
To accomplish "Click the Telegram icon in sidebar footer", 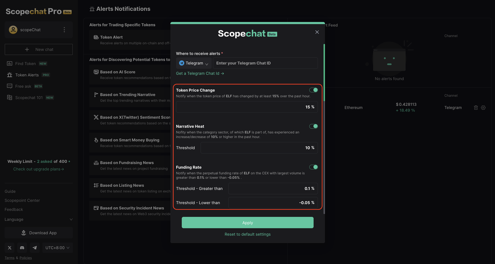I will point(35,248).
